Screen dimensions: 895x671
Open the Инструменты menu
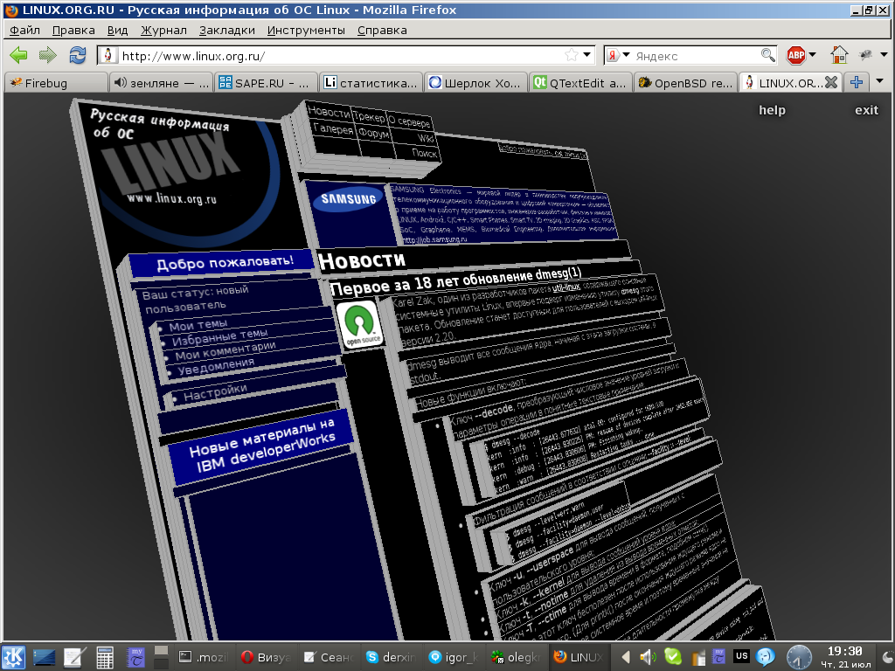pyautogui.click(x=306, y=30)
